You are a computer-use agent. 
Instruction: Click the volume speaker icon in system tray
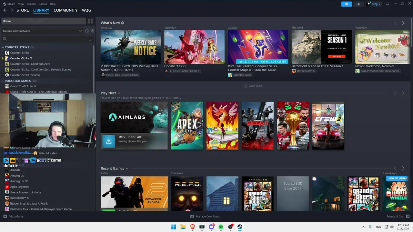click(x=392, y=227)
